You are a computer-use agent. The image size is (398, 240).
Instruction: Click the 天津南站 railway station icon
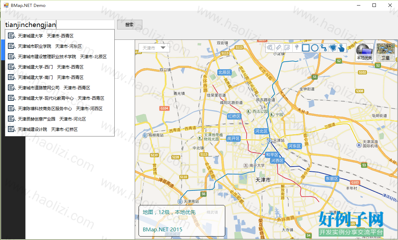(x=180, y=201)
